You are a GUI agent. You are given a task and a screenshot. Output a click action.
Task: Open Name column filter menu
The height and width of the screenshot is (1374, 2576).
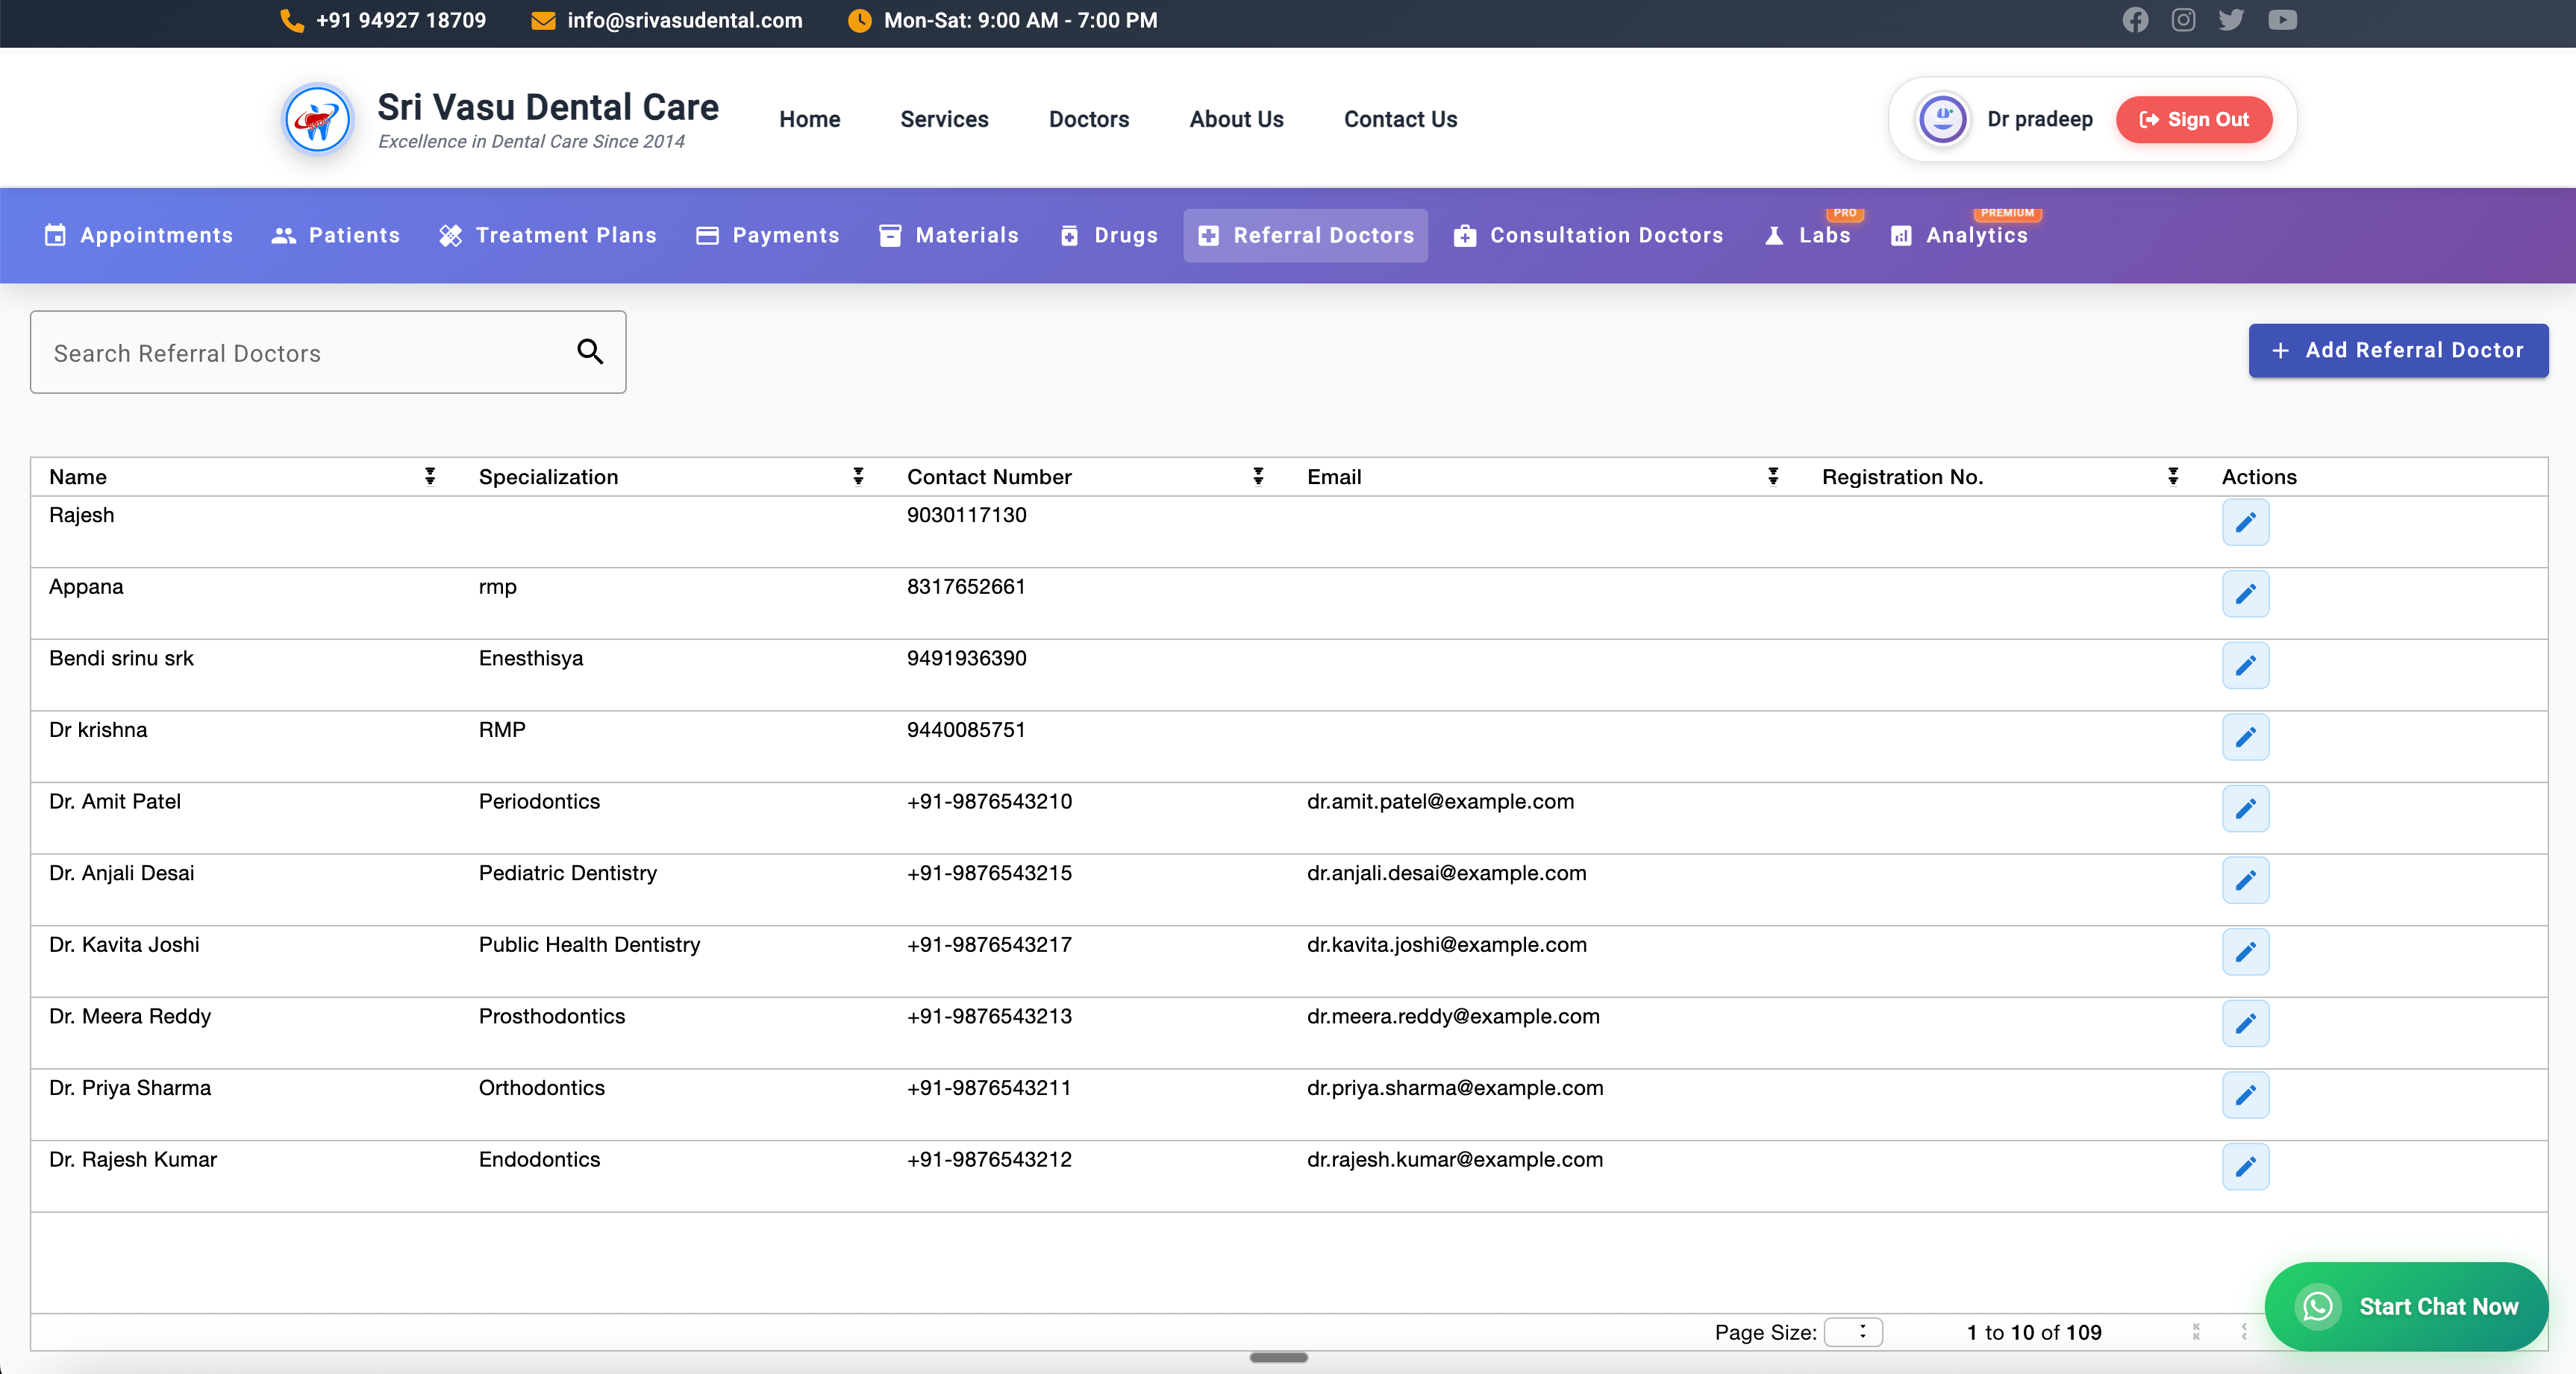tap(430, 477)
